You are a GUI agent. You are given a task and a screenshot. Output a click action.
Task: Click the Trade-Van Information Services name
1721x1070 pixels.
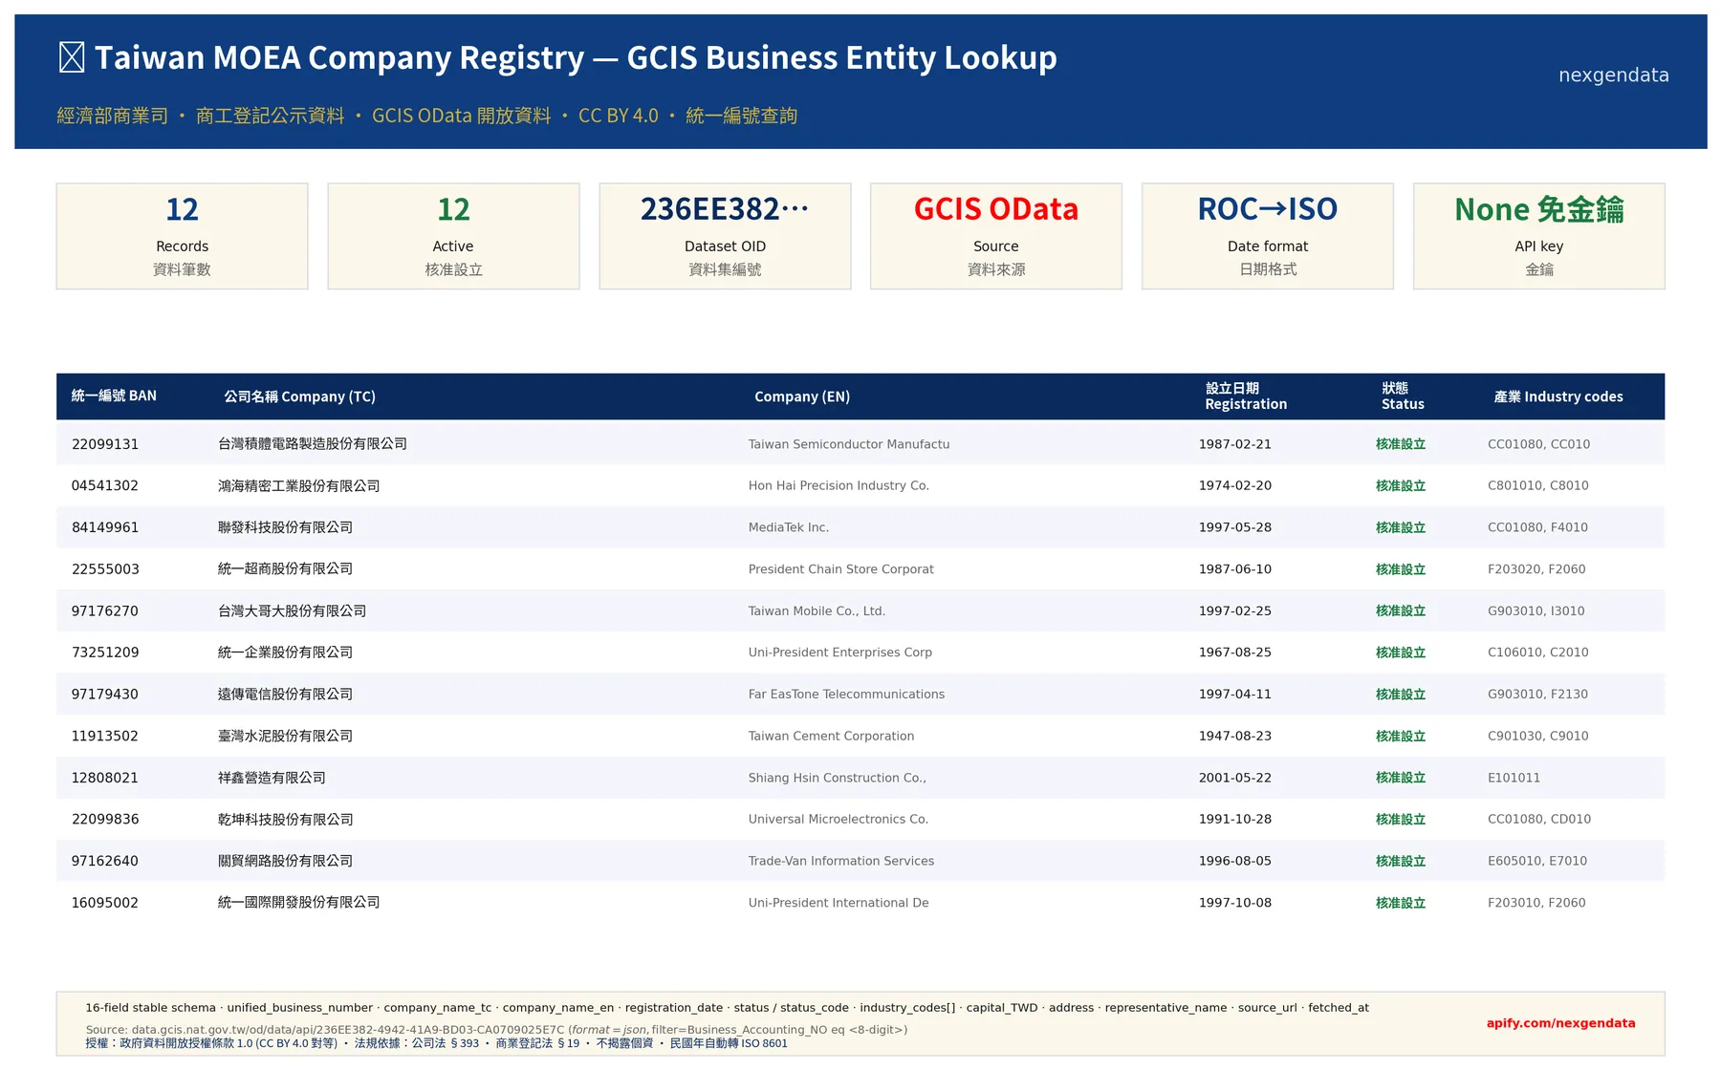[841, 861]
